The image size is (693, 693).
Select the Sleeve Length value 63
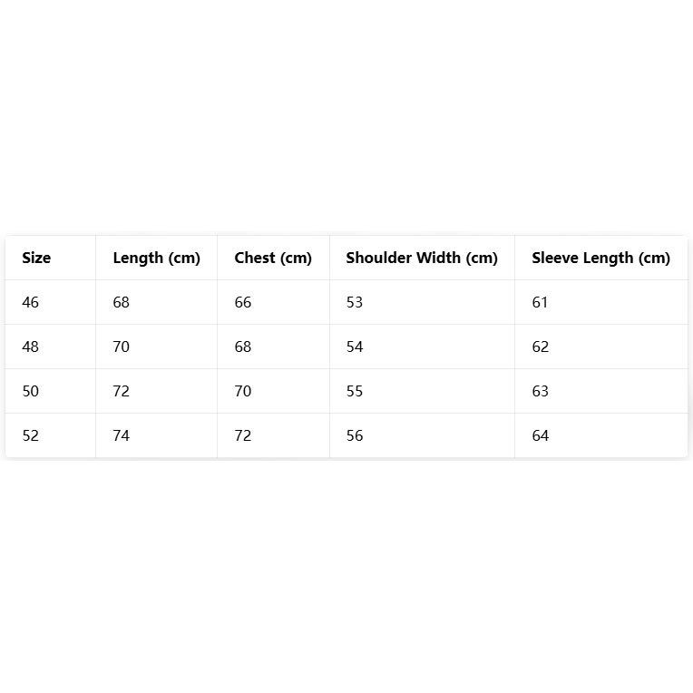click(x=541, y=391)
